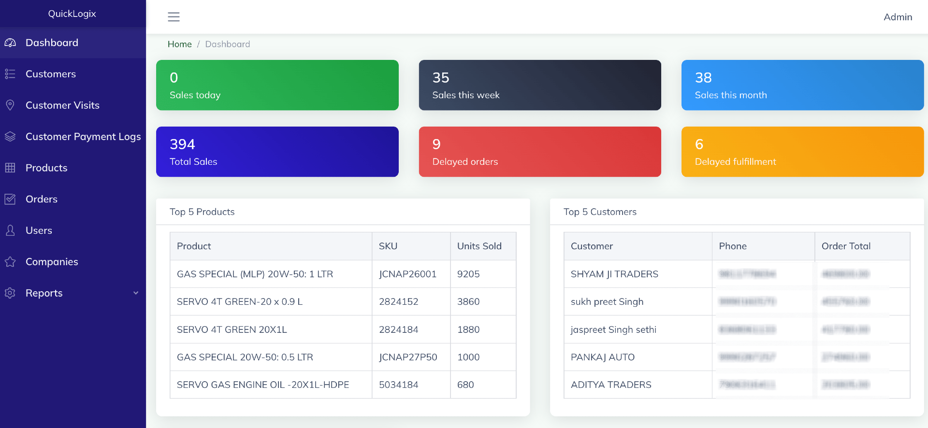Viewport: 928px width, 428px height.
Task: Open the orange Delayed fulfillment card
Action: [802, 152]
